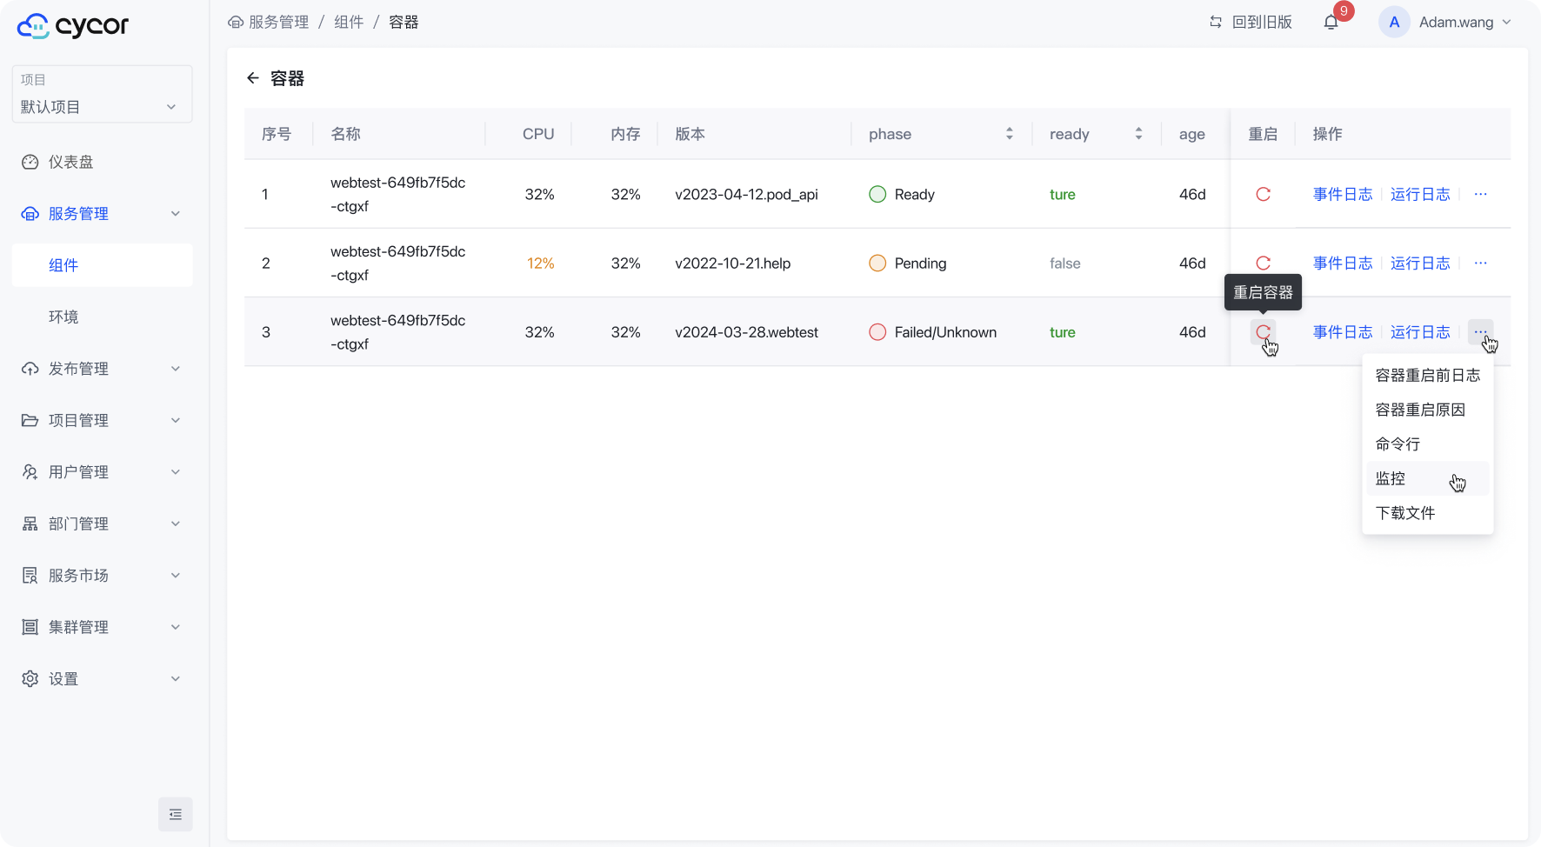Expand the 集群管理 sidebar section
The height and width of the screenshot is (847, 1541).
pyautogui.click(x=102, y=627)
